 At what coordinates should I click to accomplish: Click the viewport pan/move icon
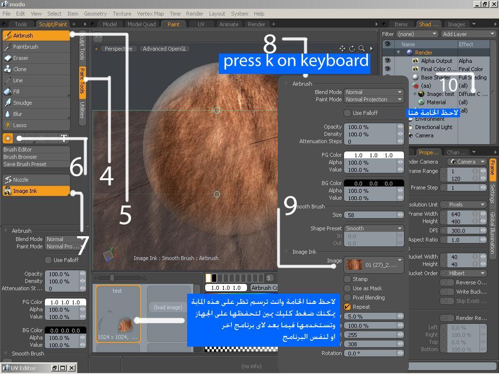[343, 49]
